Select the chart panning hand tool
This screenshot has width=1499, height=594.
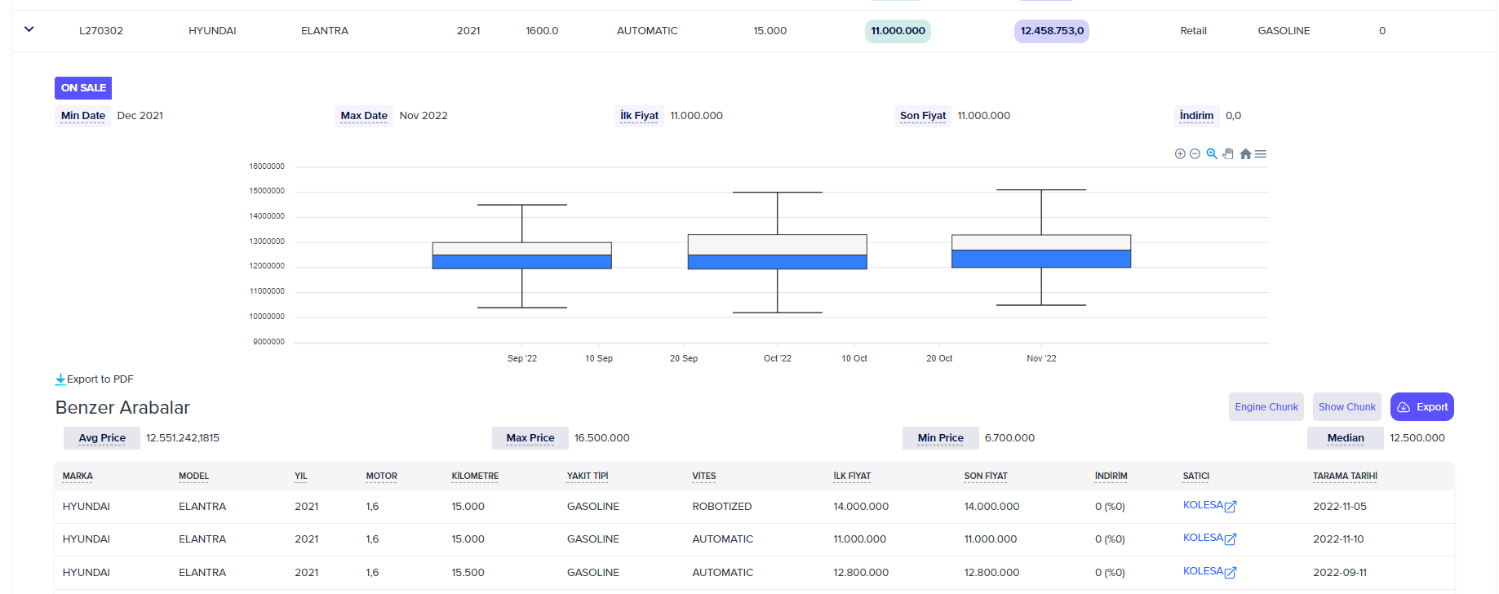tap(1227, 153)
